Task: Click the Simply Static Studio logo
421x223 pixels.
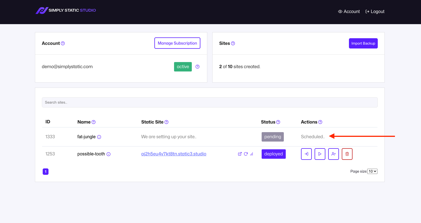Action: coord(66,11)
